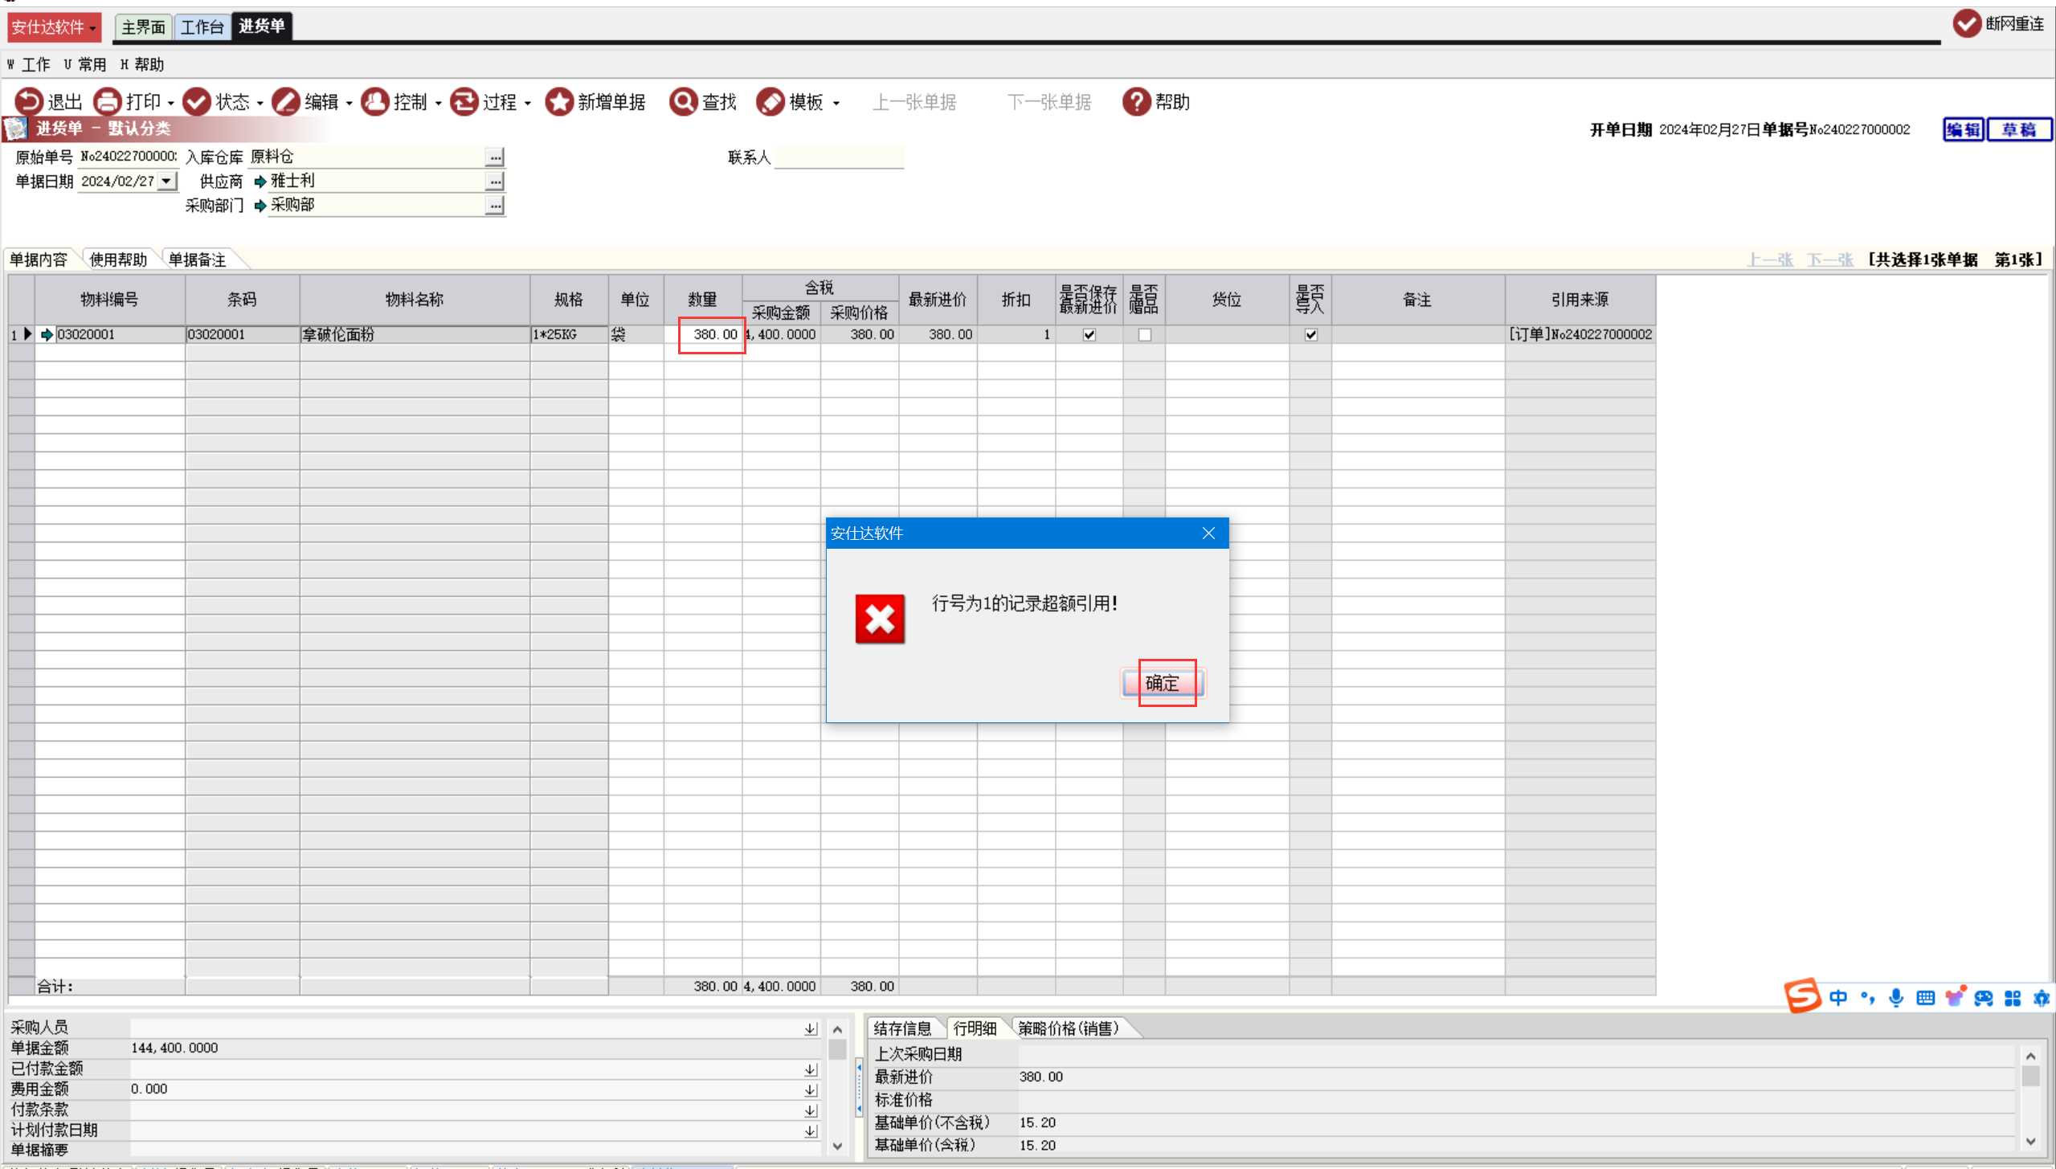Click the Sogou microphone voice input icon
The image size is (2056, 1169).
(x=1896, y=998)
